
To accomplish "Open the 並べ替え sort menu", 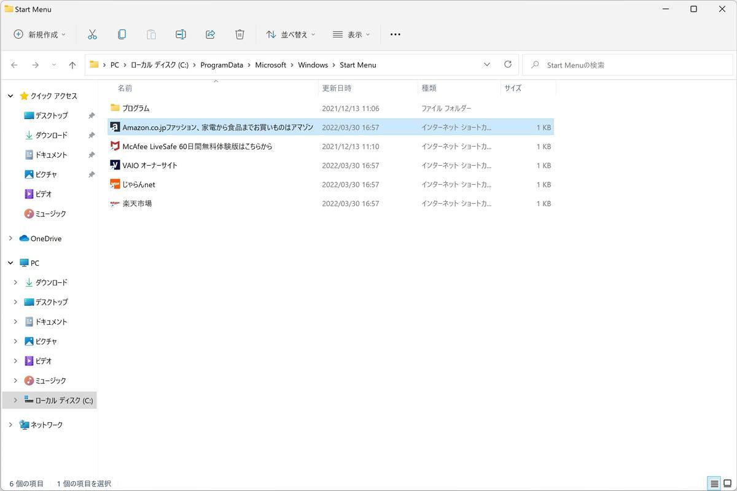I will (x=291, y=34).
